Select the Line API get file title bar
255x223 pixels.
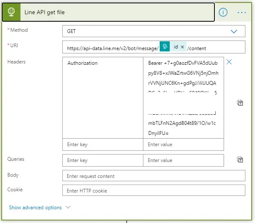[x=108, y=12]
